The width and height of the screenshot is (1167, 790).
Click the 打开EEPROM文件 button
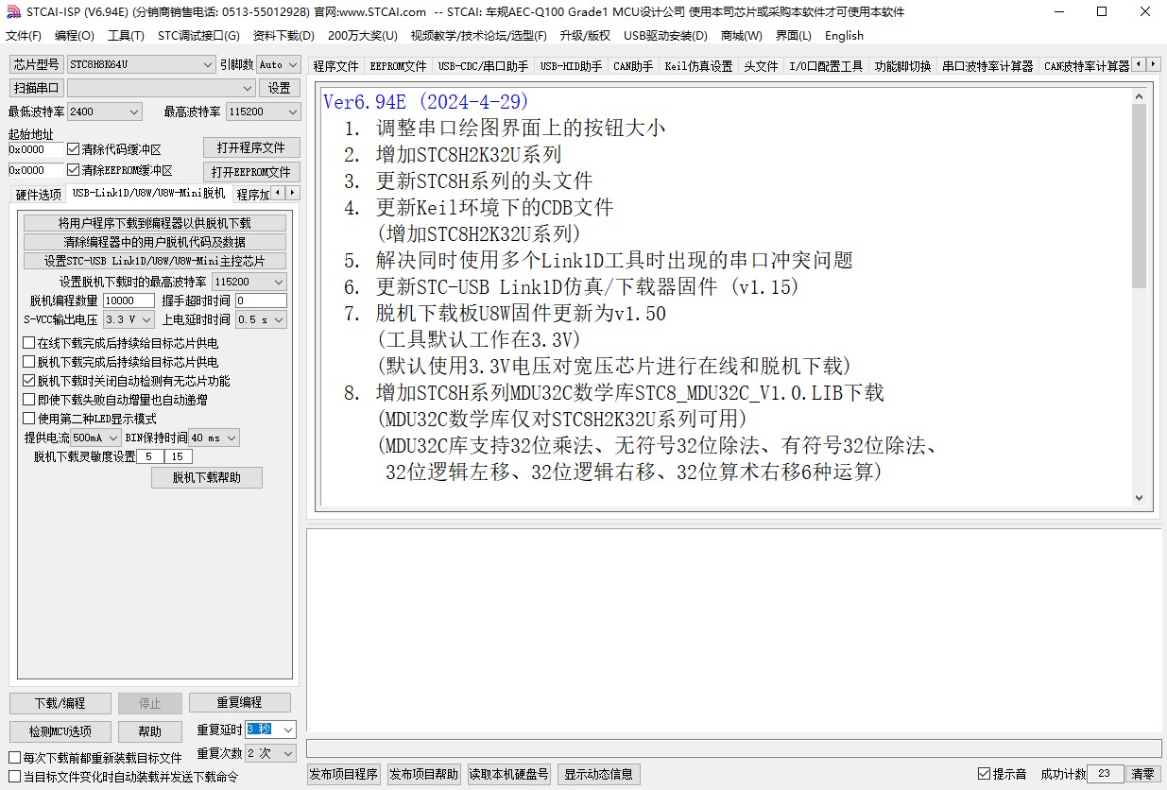click(251, 172)
